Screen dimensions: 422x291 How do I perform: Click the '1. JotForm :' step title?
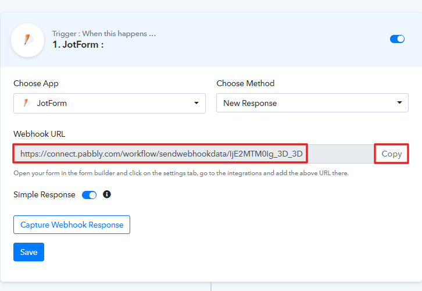point(78,44)
